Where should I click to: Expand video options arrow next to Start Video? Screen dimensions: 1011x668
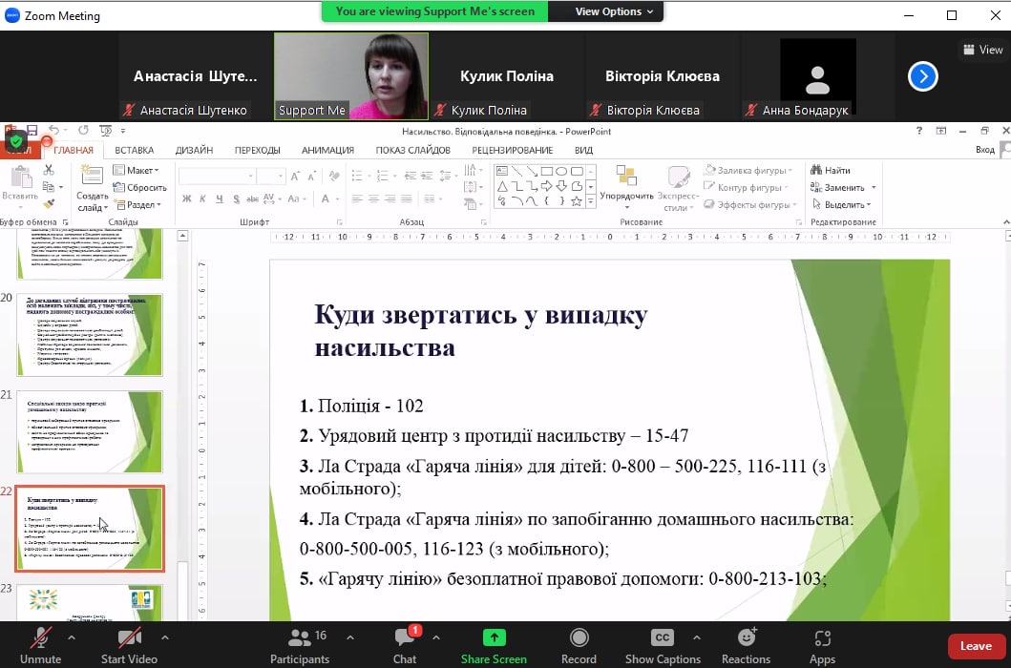click(x=165, y=637)
